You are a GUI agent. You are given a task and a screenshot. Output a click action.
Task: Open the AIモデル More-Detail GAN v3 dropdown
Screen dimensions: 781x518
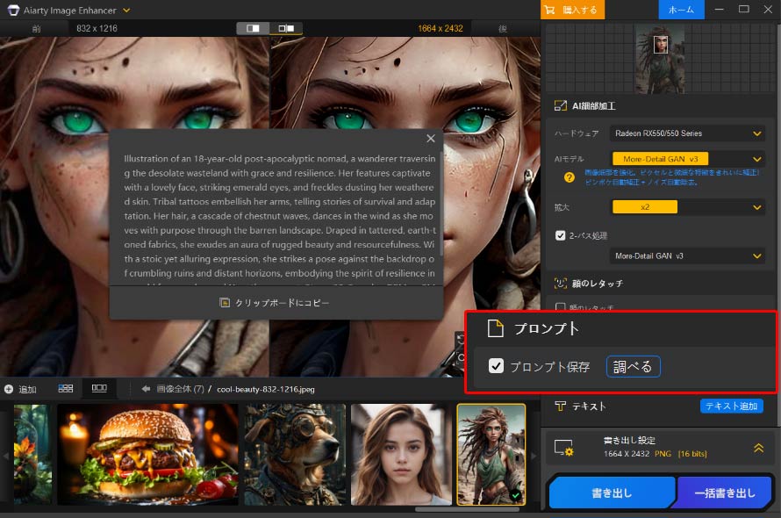(x=687, y=159)
